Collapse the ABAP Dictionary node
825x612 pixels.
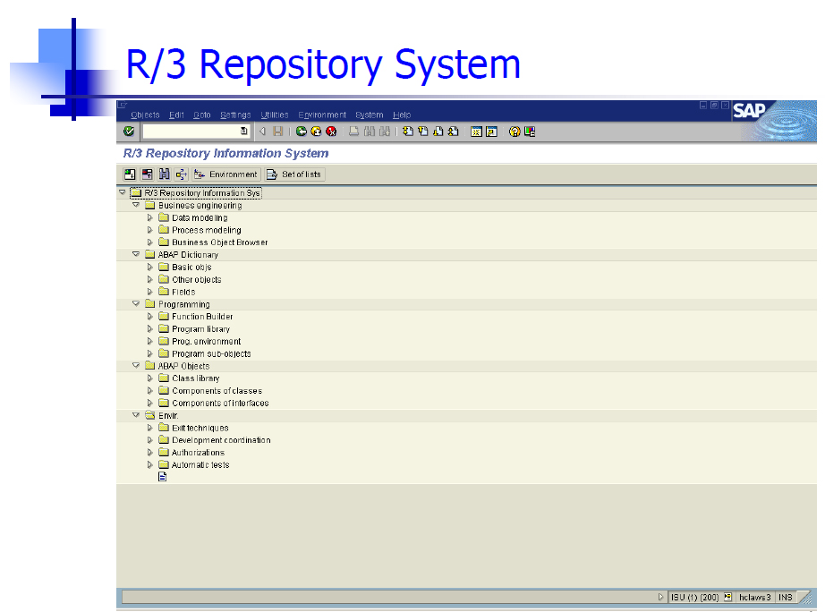pyautogui.click(x=136, y=254)
